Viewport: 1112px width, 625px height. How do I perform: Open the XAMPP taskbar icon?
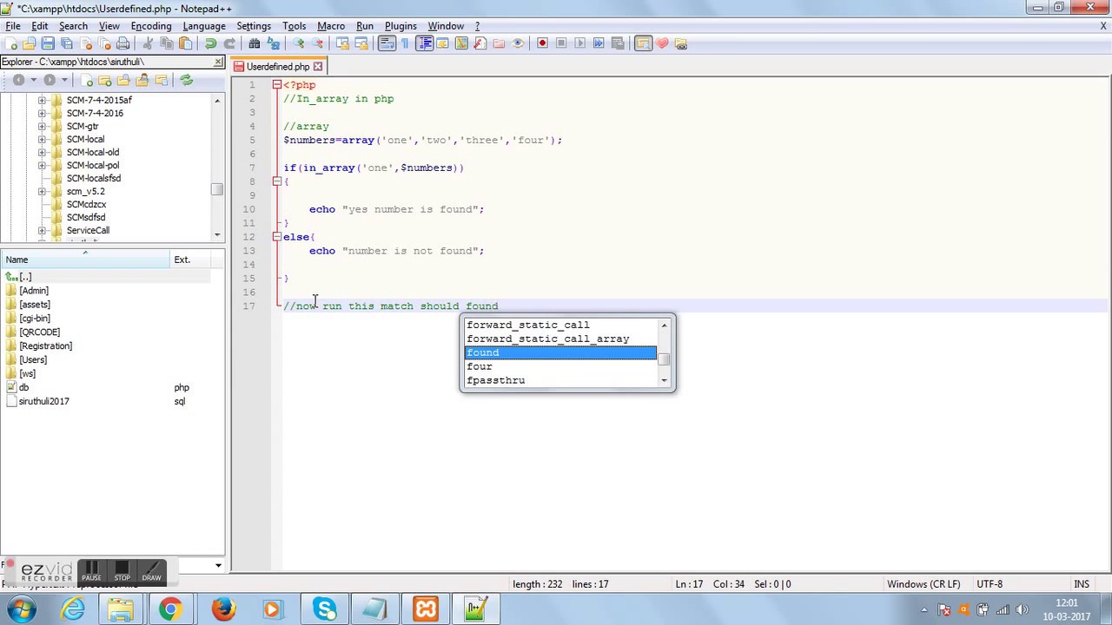pos(426,609)
